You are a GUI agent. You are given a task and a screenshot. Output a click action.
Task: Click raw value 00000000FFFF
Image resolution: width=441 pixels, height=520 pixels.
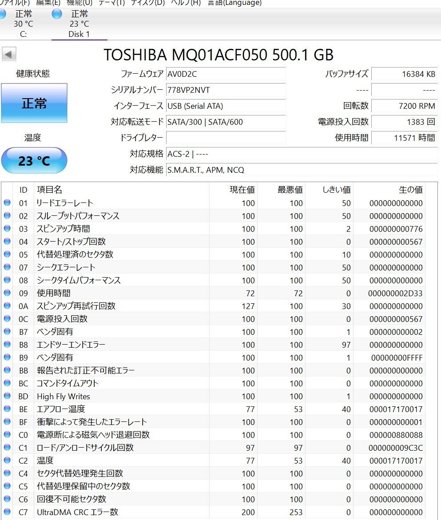pyautogui.click(x=397, y=357)
